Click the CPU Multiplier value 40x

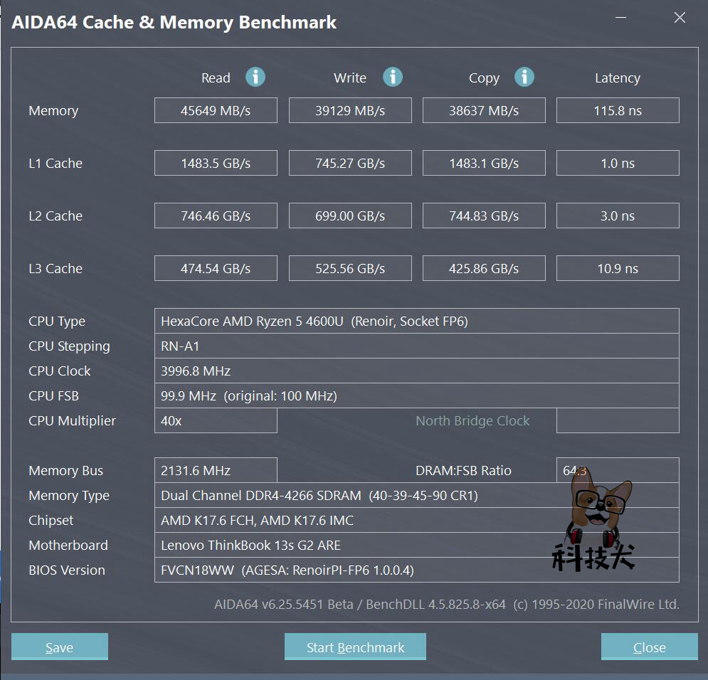pos(216,420)
